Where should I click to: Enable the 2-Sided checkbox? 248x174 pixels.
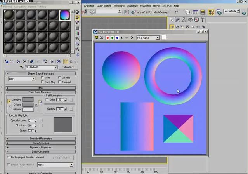pos(60,78)
